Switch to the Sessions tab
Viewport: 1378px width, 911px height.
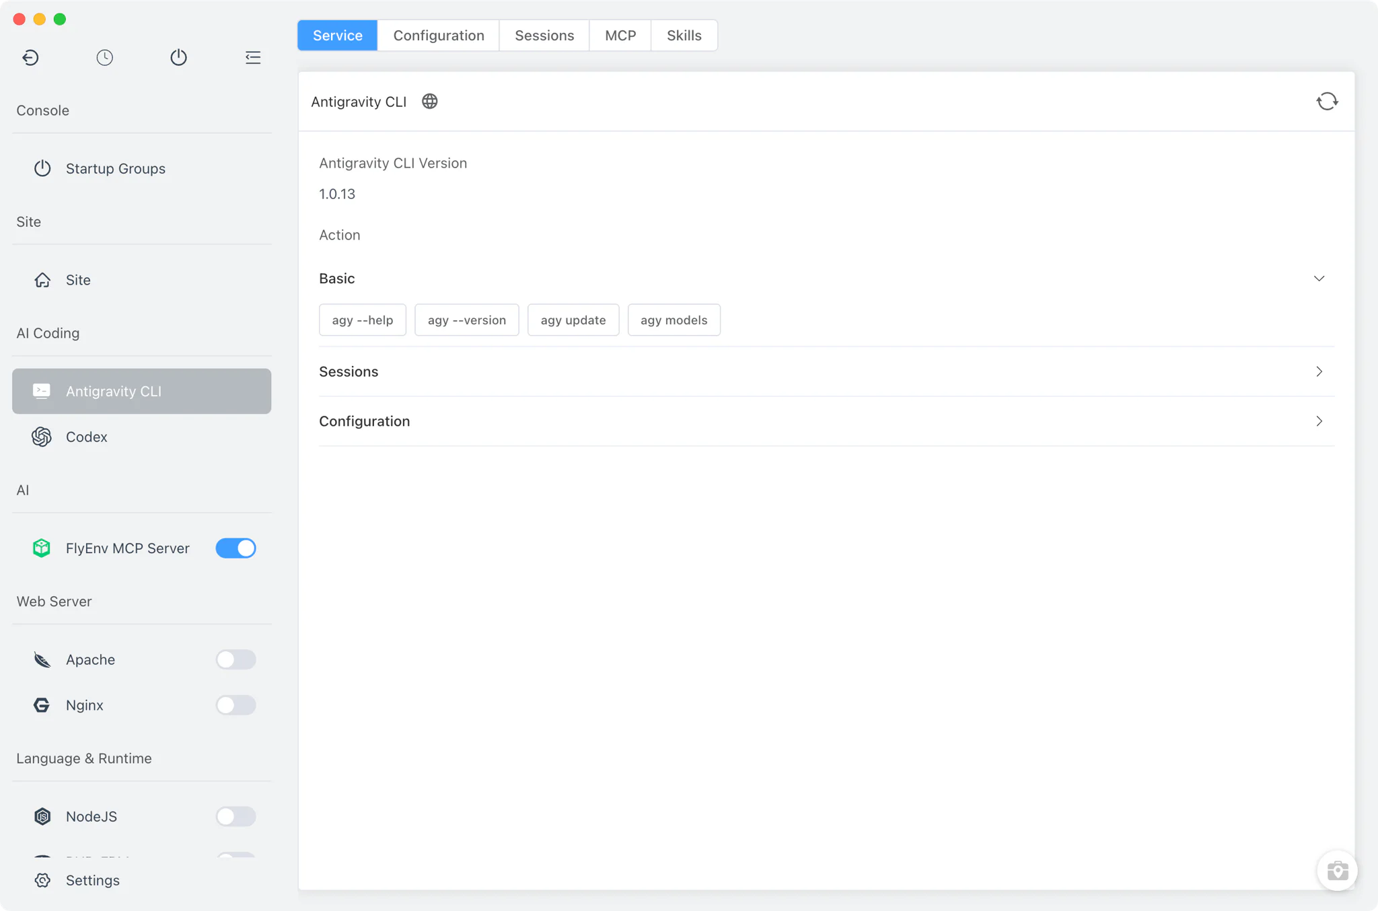click(544, 35)
